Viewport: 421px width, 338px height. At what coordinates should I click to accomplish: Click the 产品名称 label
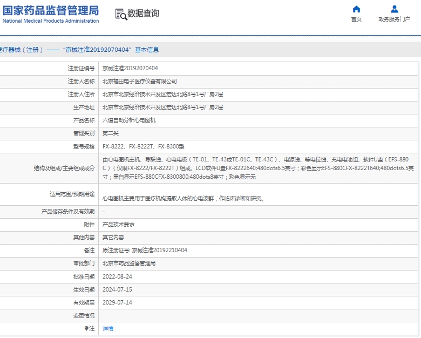[84, 120]
